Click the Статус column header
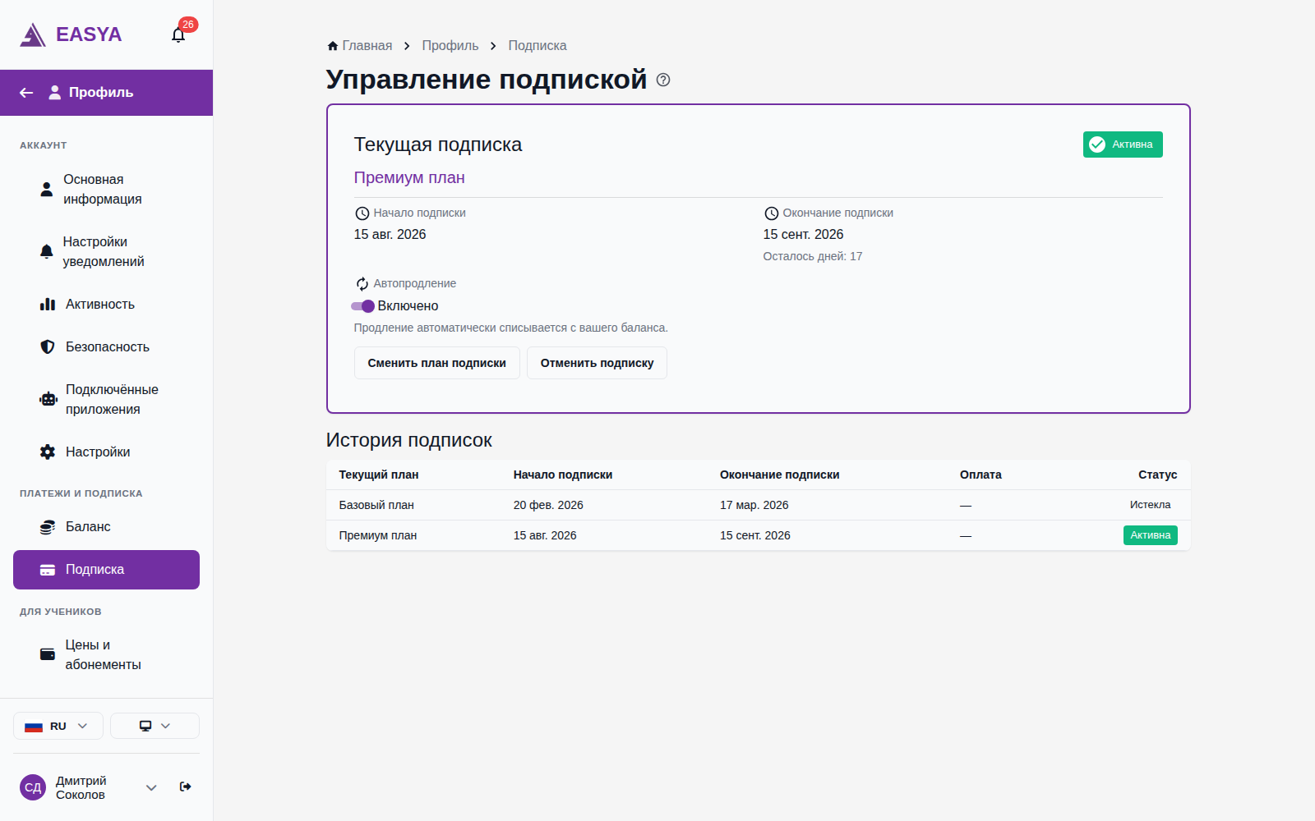This screenshot has height=821, width=1315. click(x=1158, y=475)
